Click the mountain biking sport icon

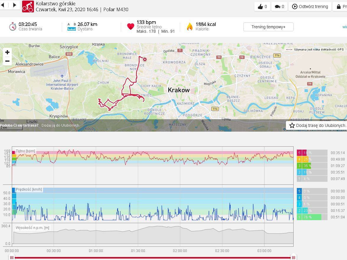coord(28,6)
